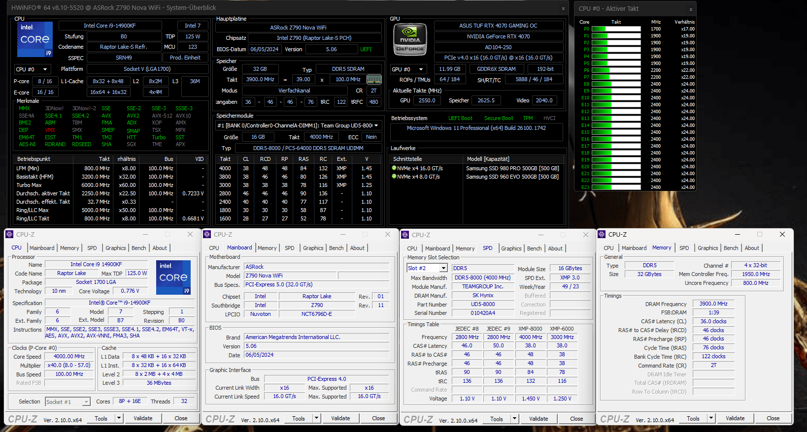Open the Graphics tab in CPU-Z Mainboard window
Screen dimensions: 807x432
click(313, 248)
